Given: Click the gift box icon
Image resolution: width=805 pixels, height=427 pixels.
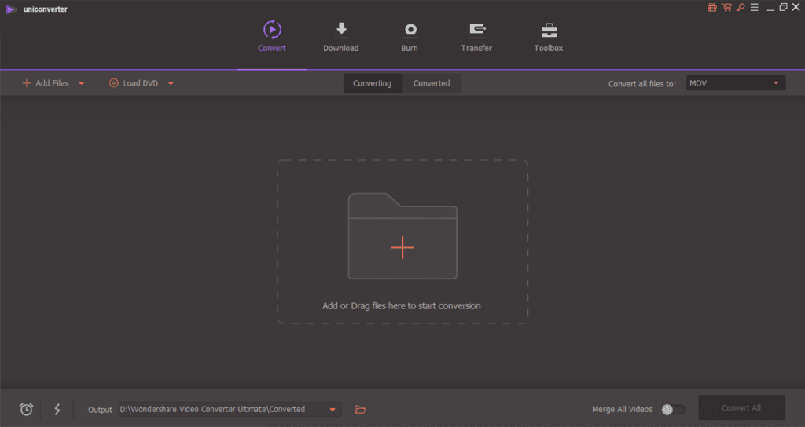Looking at the screenshot, I should click(712, 8).
